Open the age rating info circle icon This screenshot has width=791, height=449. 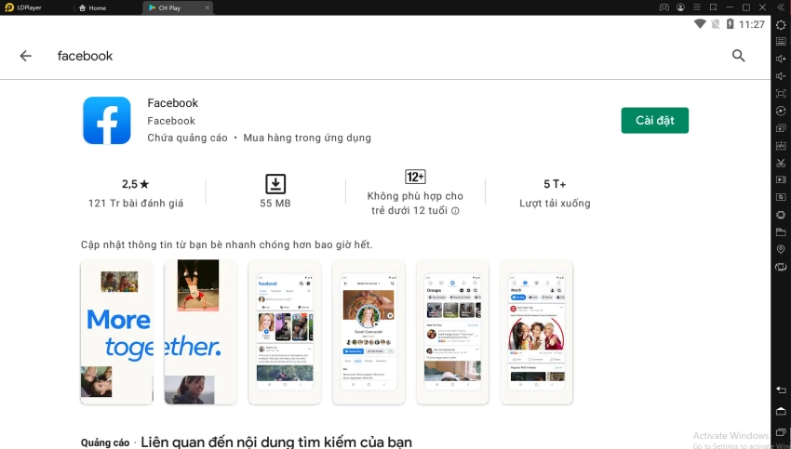(x=455, y=211)
